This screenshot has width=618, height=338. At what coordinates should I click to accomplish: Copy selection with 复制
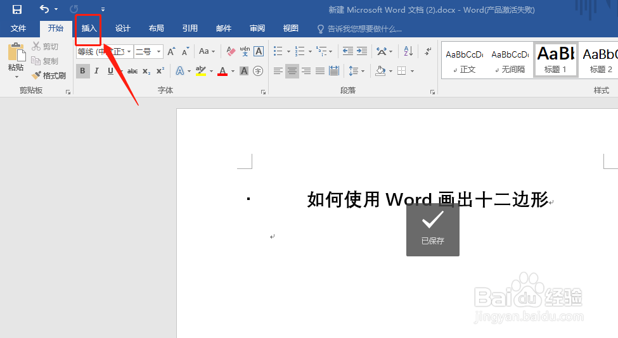(x=45, y=61)
